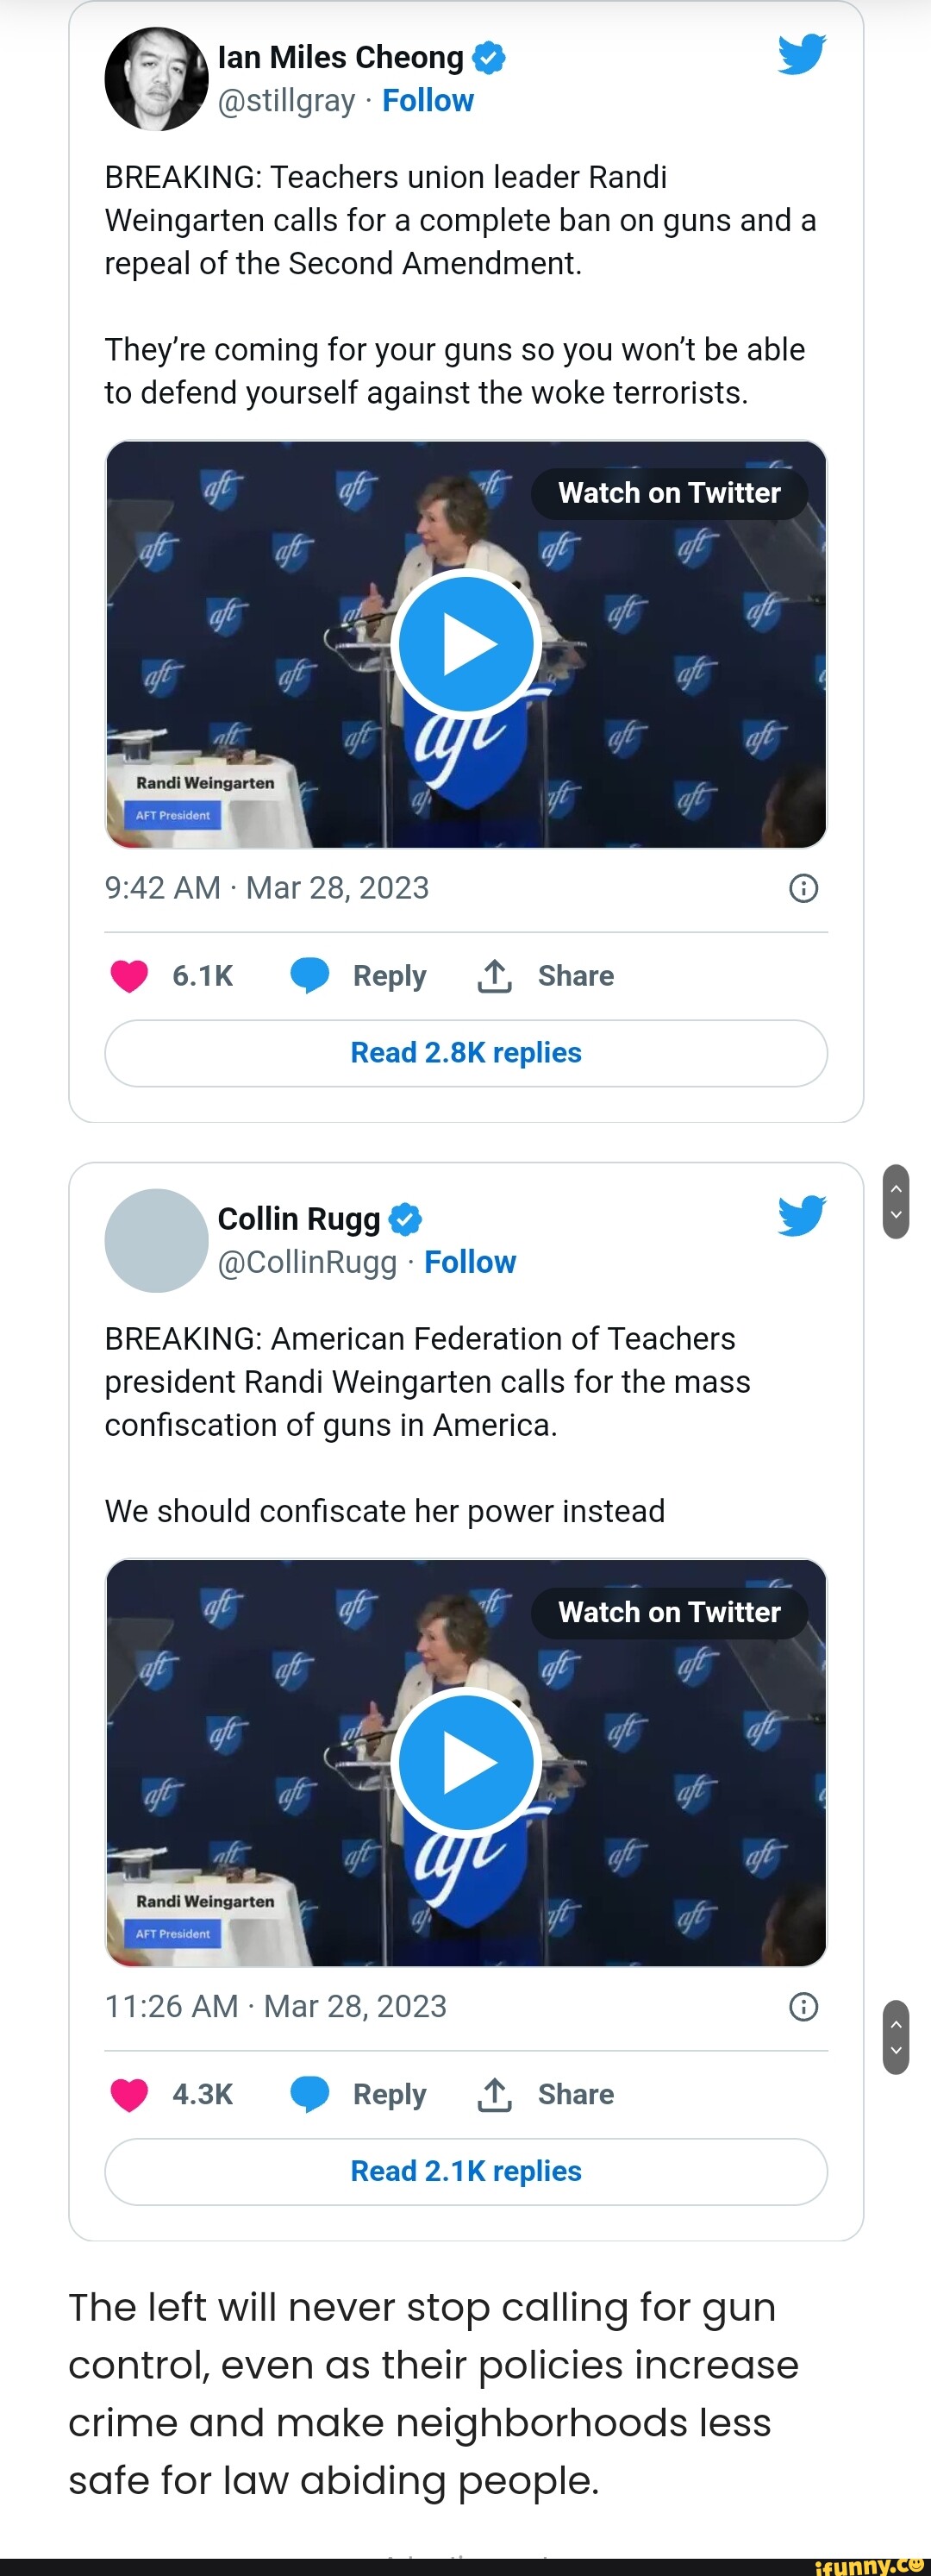The height and width of the screenshot is (2576, 931).
Task: Follow @stillgray account
Action: click(x=428, y=101)
